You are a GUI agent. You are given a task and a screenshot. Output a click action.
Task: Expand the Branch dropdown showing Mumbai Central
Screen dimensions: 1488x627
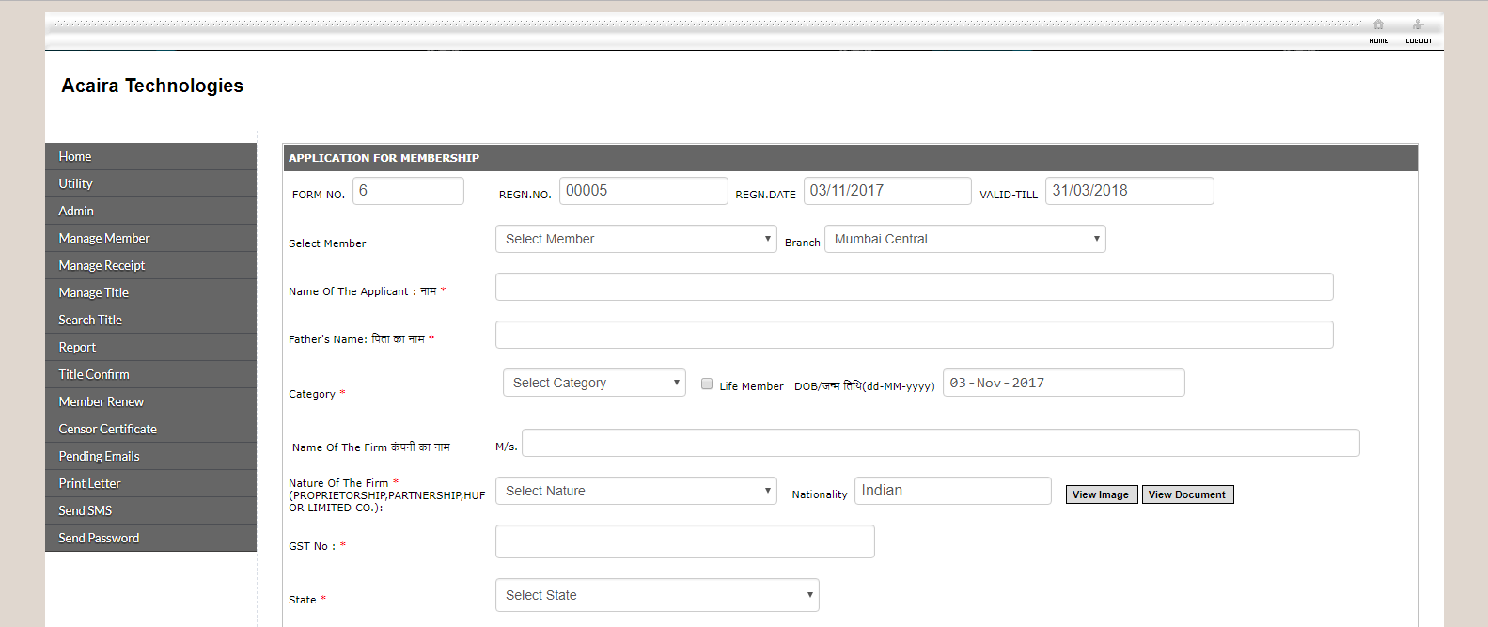pos(964,239)
